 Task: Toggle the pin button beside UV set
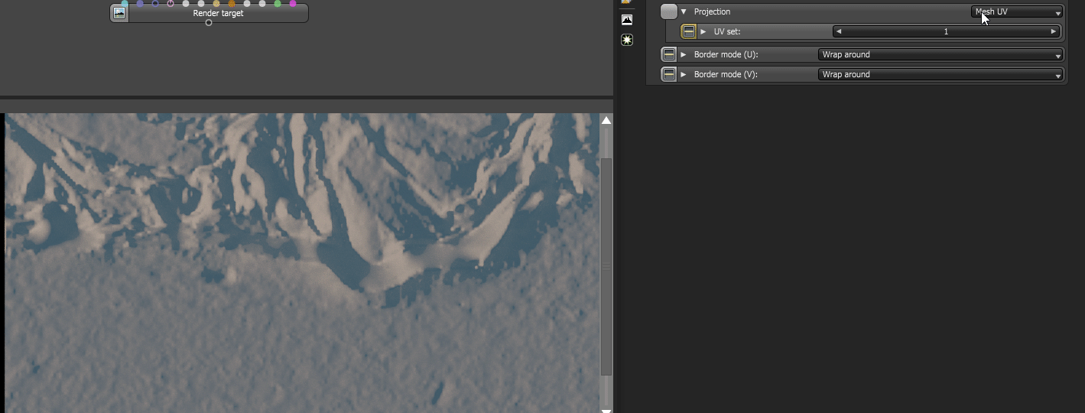[x=689, y=31]
